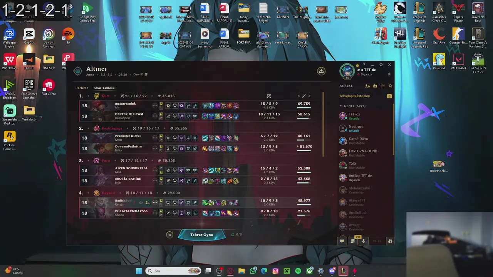
Task: Open the weather widget 33°C Güneşli
Action: [15, 271]
